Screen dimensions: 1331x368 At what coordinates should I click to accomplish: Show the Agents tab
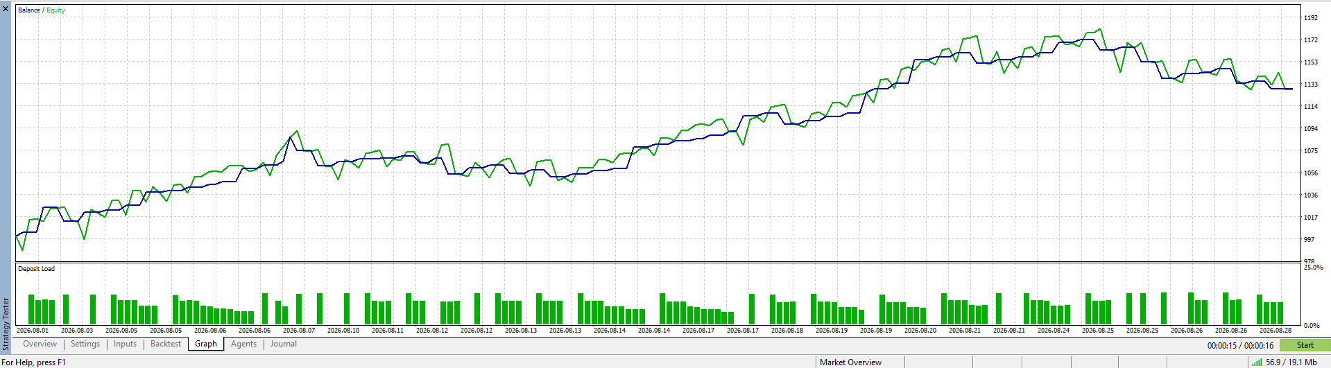244,344
